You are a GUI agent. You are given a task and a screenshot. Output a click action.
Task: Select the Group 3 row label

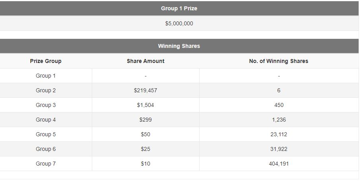pos(46,105)
